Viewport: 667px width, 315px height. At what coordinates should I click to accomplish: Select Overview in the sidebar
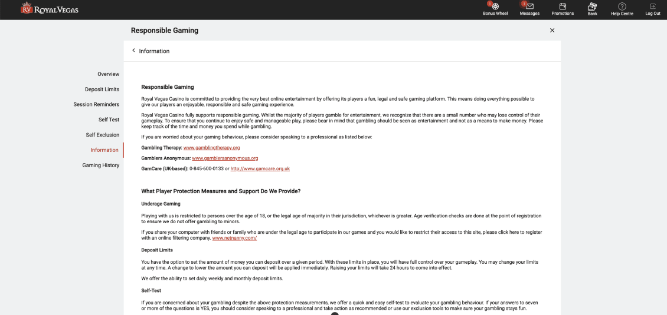pos(108,74)
